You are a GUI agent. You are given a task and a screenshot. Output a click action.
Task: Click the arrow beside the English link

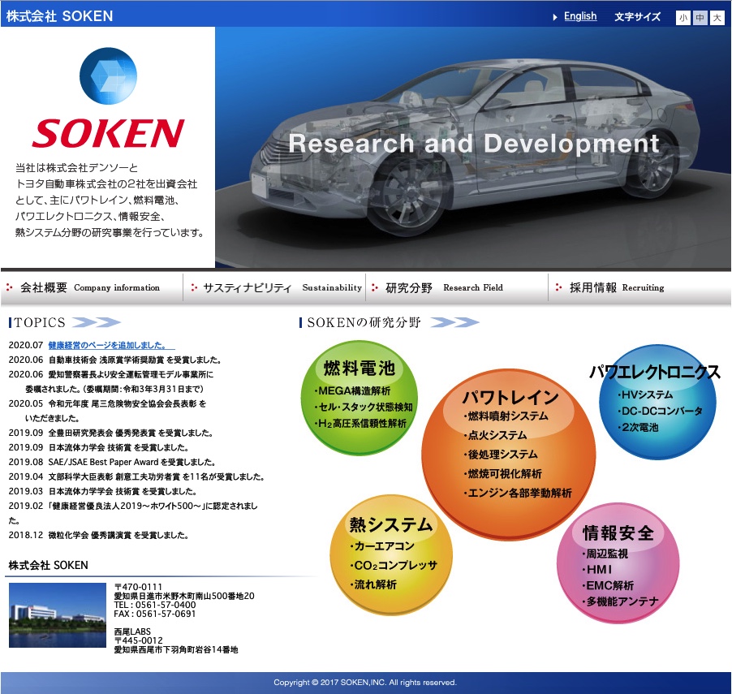click(x=555, y=17)
